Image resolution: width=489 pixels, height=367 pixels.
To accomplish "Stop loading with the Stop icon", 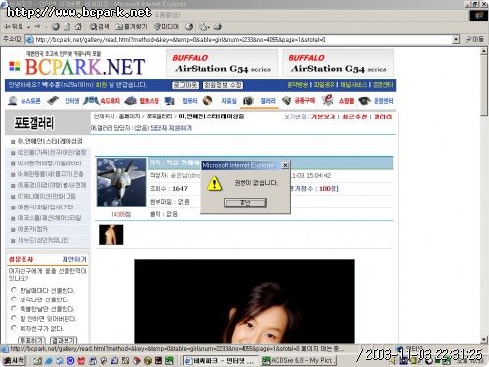I will [56, 27].
